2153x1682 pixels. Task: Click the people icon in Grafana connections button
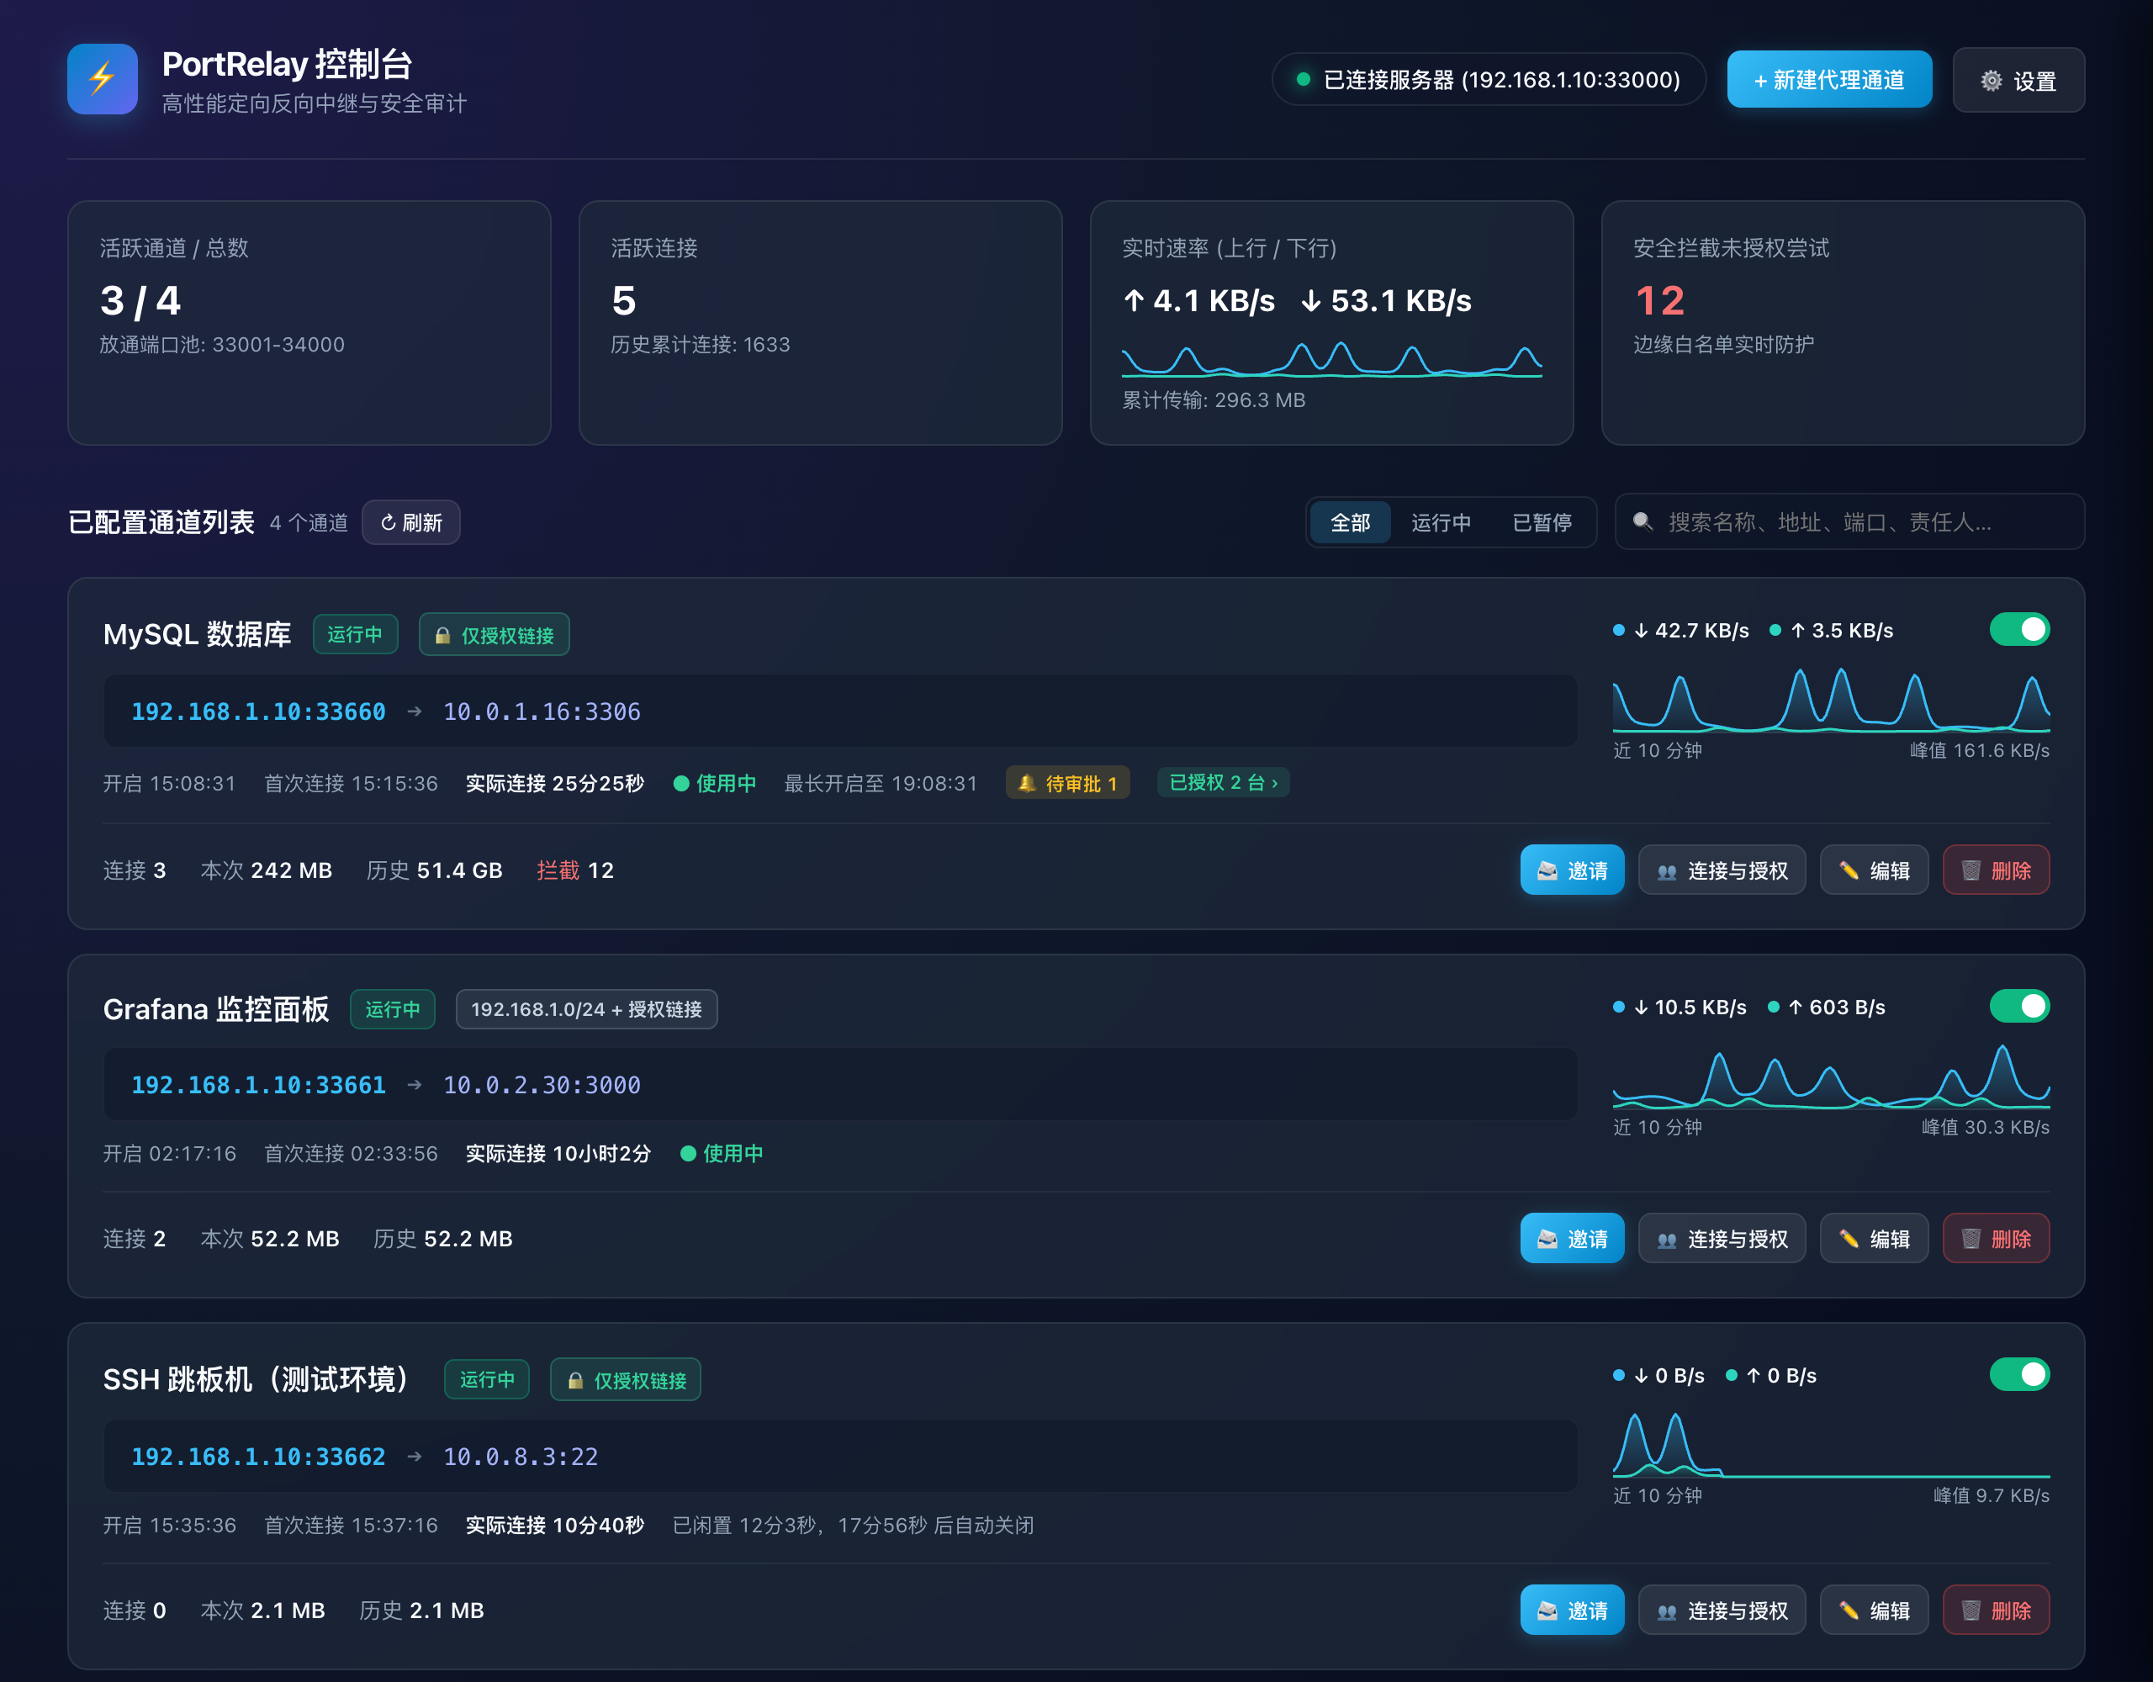pos(1667,1240)
